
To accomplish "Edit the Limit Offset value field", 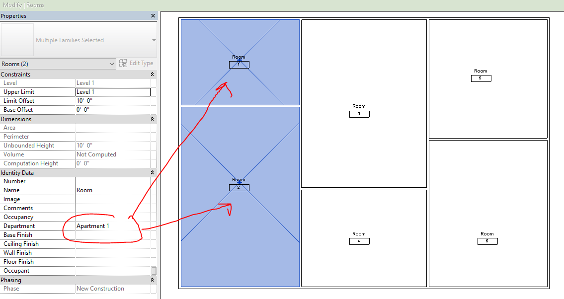I will (x=112, y=100).
